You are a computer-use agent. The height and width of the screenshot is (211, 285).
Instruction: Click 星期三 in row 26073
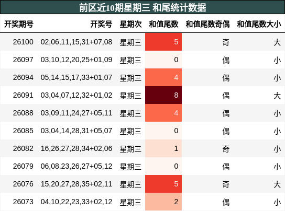pos(130,202)
